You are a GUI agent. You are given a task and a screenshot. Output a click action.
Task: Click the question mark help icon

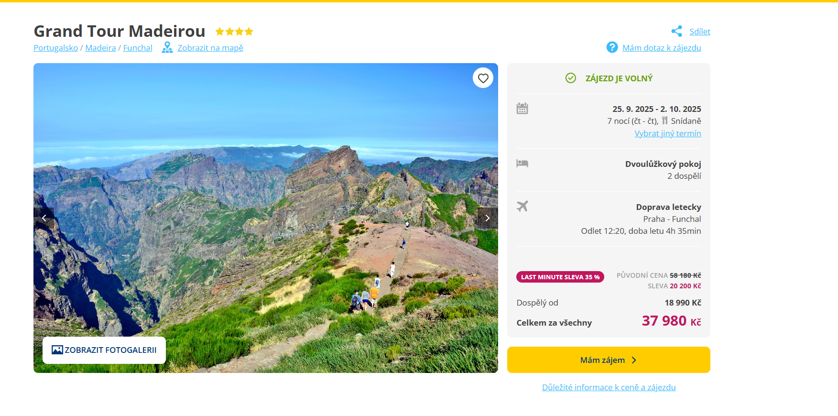pyautogui.click(x=612, y=47)
